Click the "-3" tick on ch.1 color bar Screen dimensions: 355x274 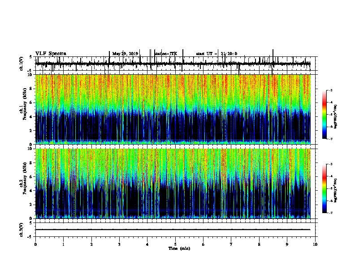point(331,90)
